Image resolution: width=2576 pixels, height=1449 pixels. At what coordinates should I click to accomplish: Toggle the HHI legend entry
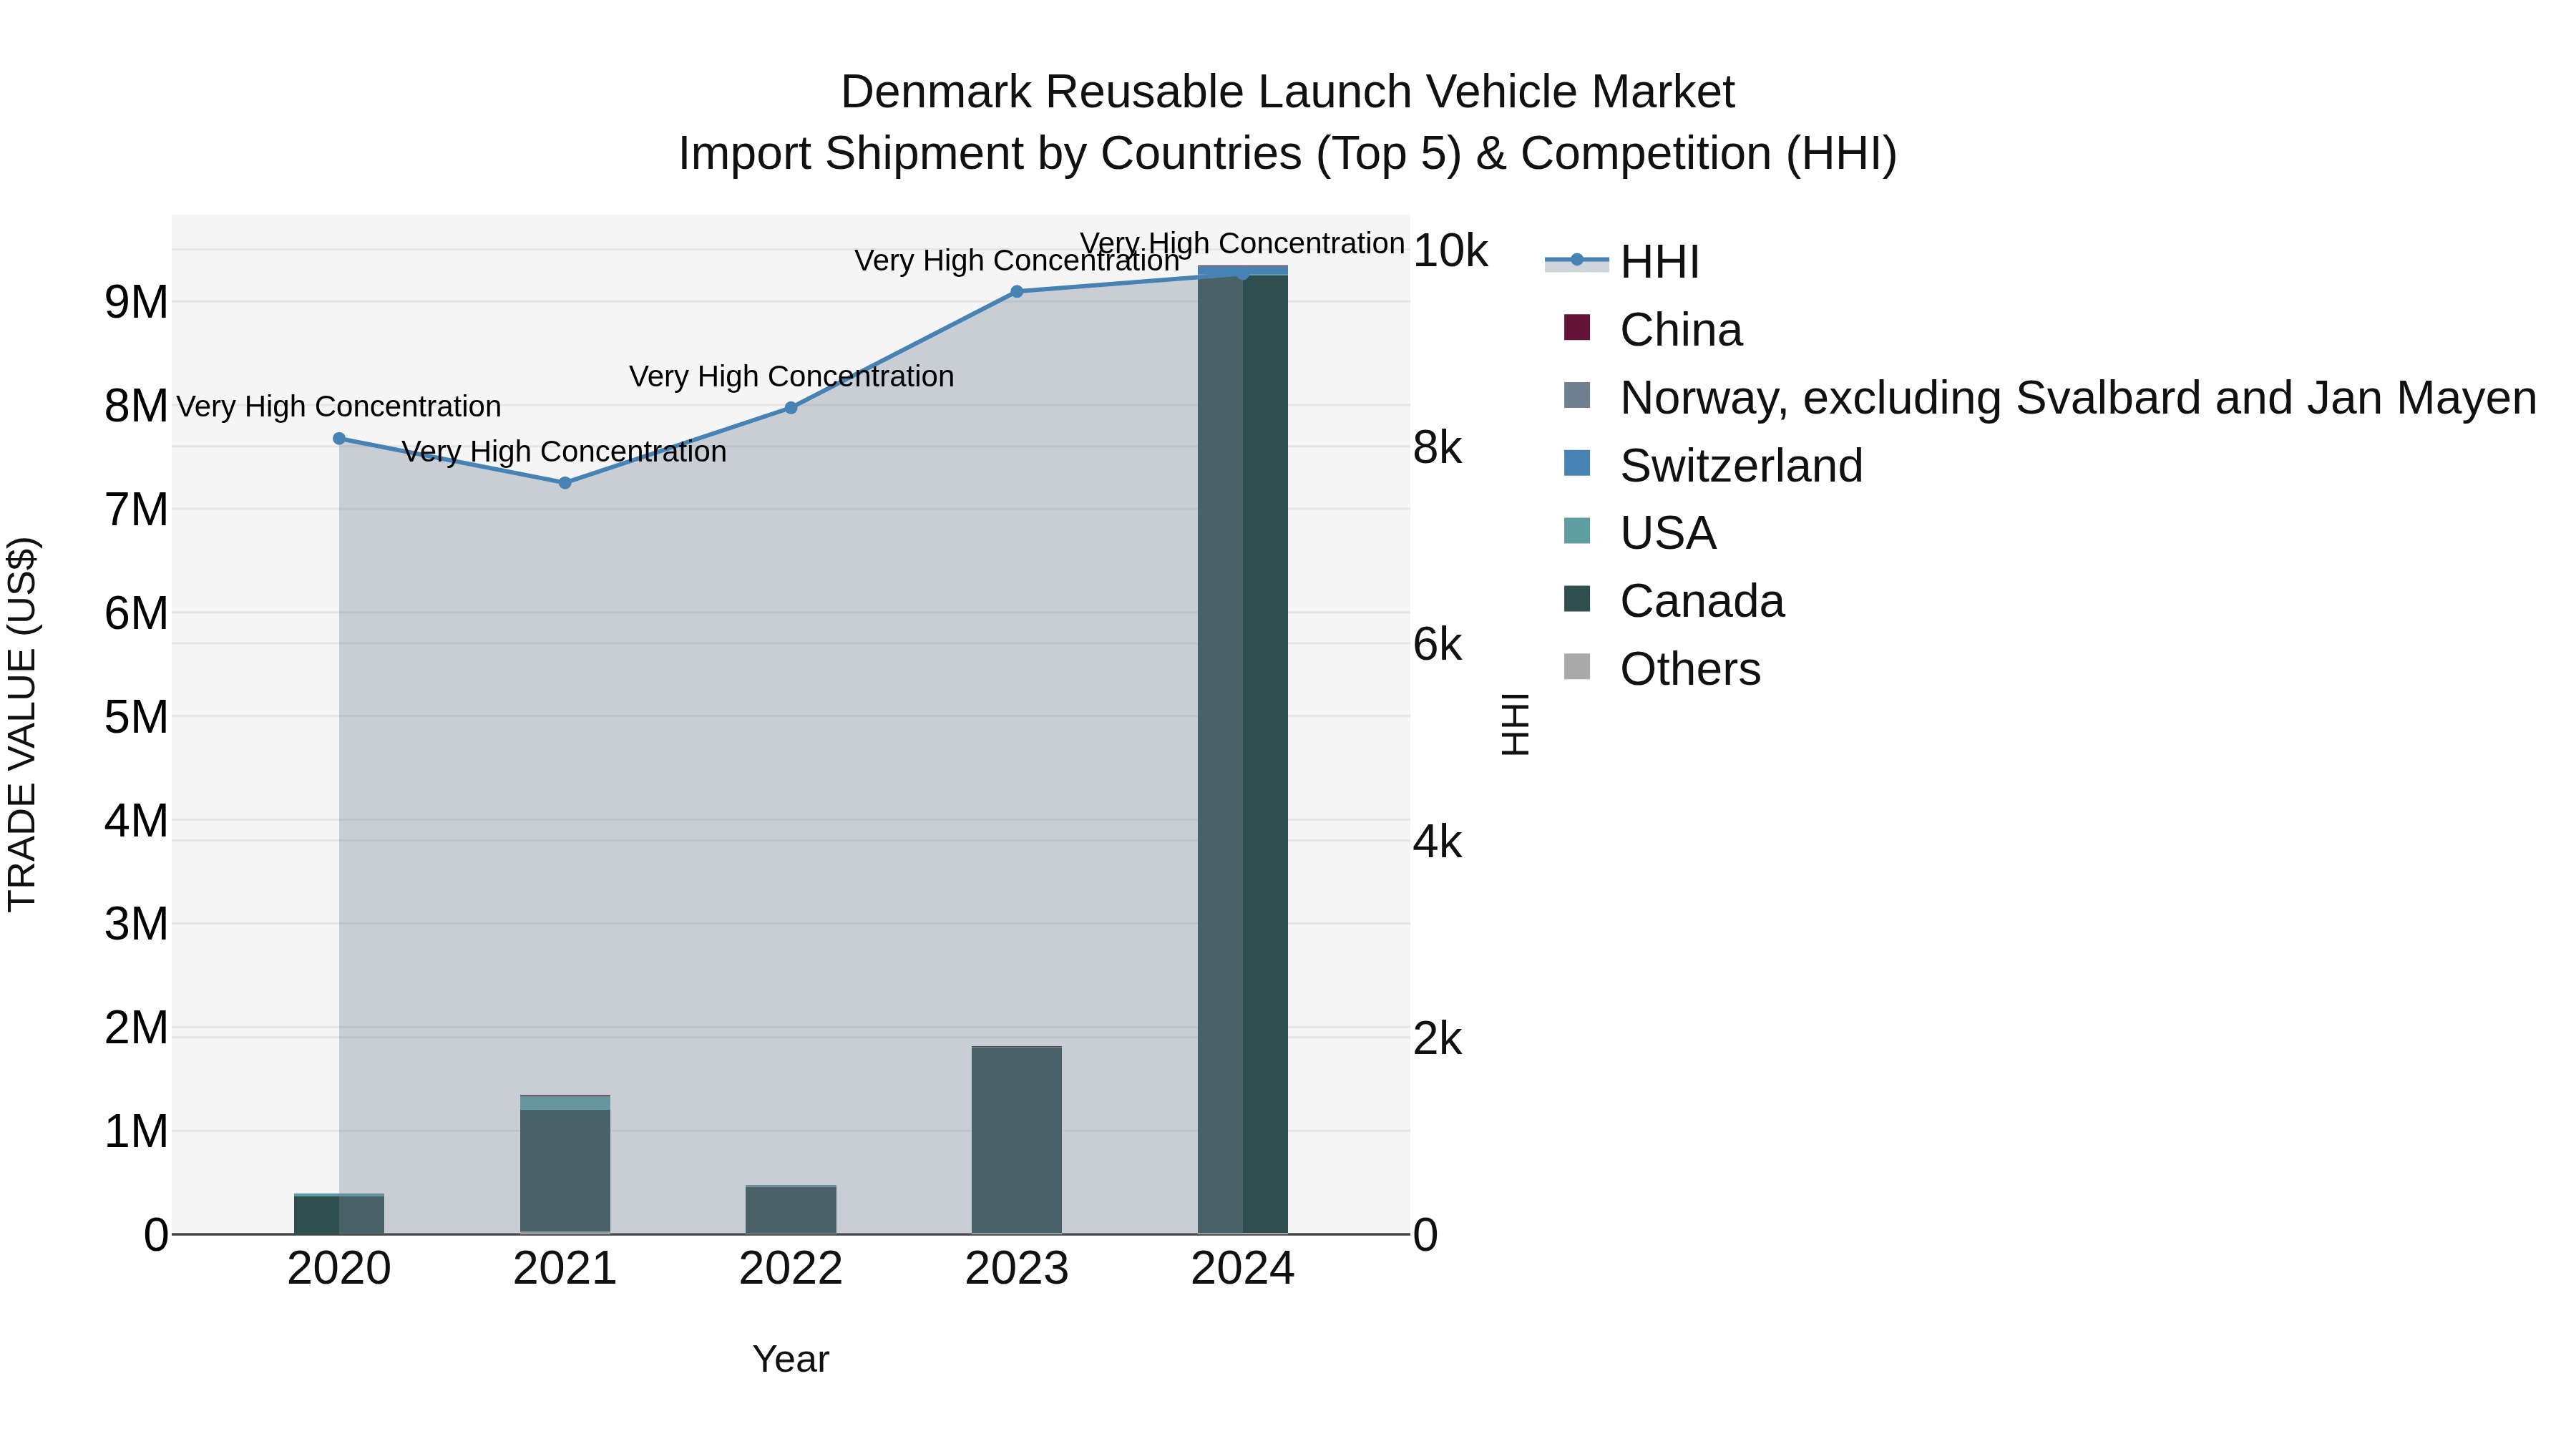point(1622,262)
